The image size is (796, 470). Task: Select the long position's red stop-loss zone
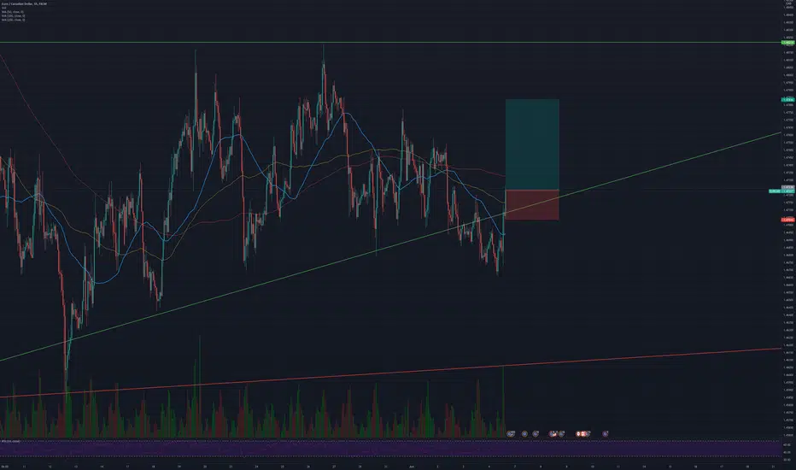(532, 205)
